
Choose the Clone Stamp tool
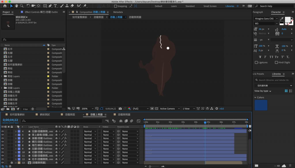tap(67, 6)
